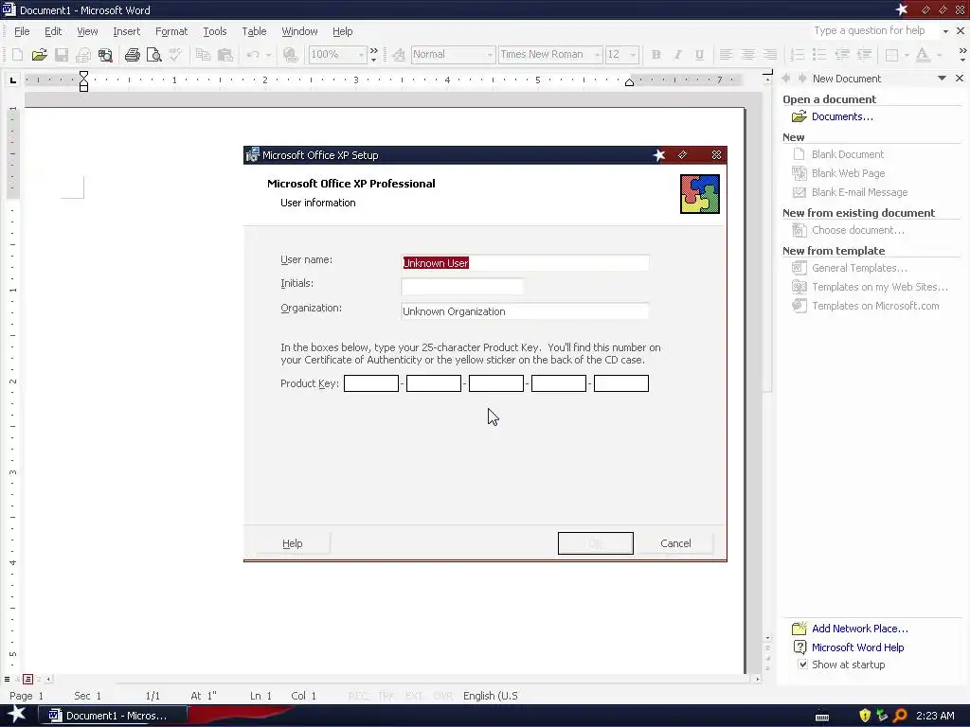
Task: Click the Align Right icon
Action: (769, 55)
